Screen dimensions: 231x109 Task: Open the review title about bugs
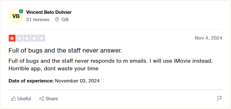65,51
